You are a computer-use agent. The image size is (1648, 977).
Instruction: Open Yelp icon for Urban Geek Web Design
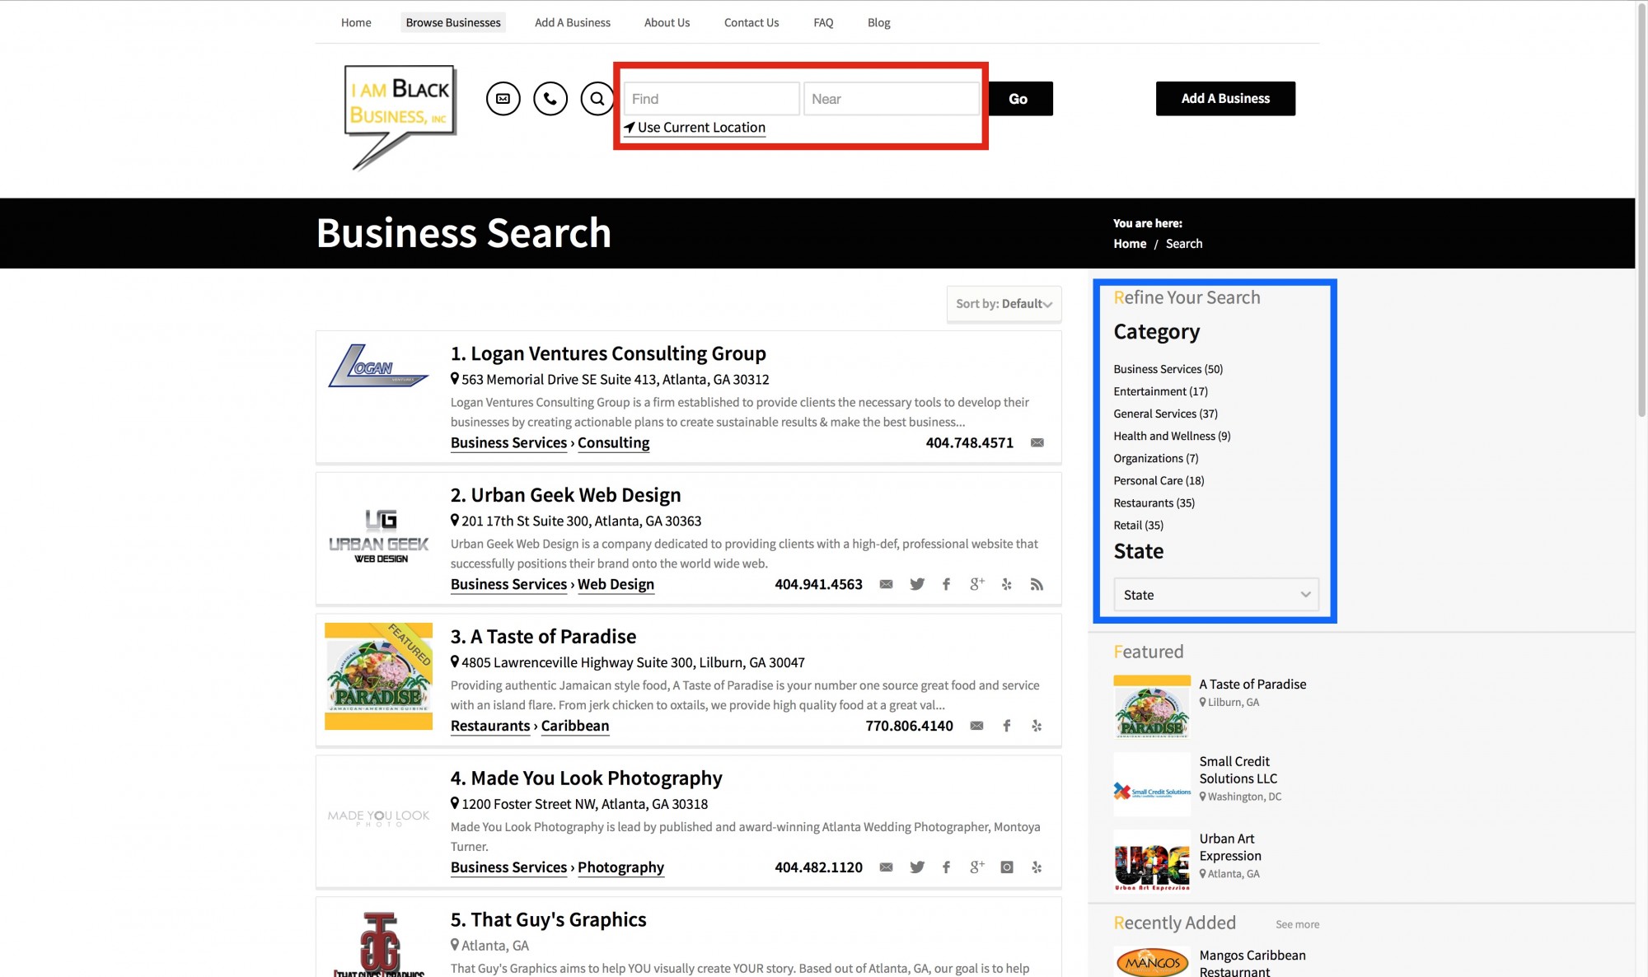[x=1006, y=585]
